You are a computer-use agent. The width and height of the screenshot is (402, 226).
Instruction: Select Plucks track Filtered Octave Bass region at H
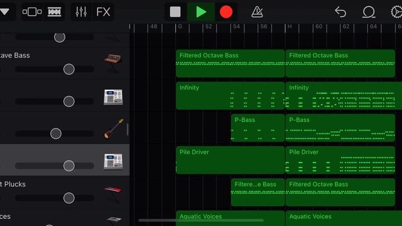[340, 192]
